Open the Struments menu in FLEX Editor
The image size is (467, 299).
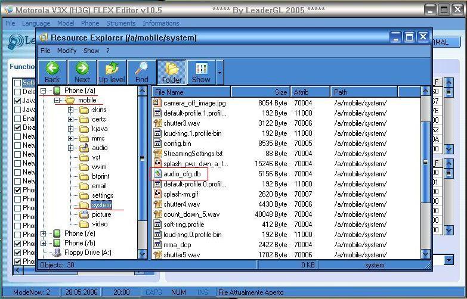pyautogui.click(x=120, y=23)
